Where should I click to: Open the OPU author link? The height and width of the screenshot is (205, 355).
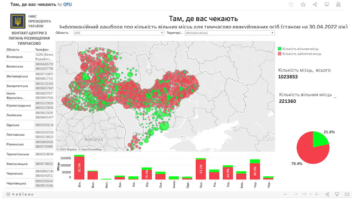tap(67, 4)
